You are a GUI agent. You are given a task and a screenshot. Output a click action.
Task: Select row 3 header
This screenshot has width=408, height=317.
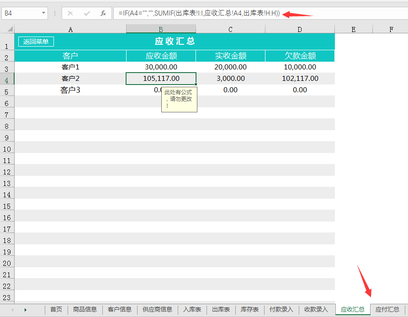click(7, 67)
